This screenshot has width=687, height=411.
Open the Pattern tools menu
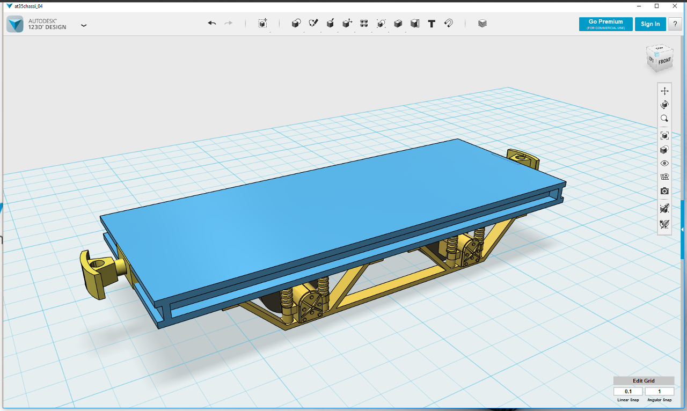pyautogui.click(x=364, y=24)
